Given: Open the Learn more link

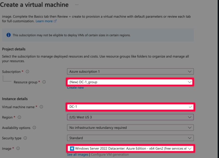Looking at the screenshot, I should 44,21.
